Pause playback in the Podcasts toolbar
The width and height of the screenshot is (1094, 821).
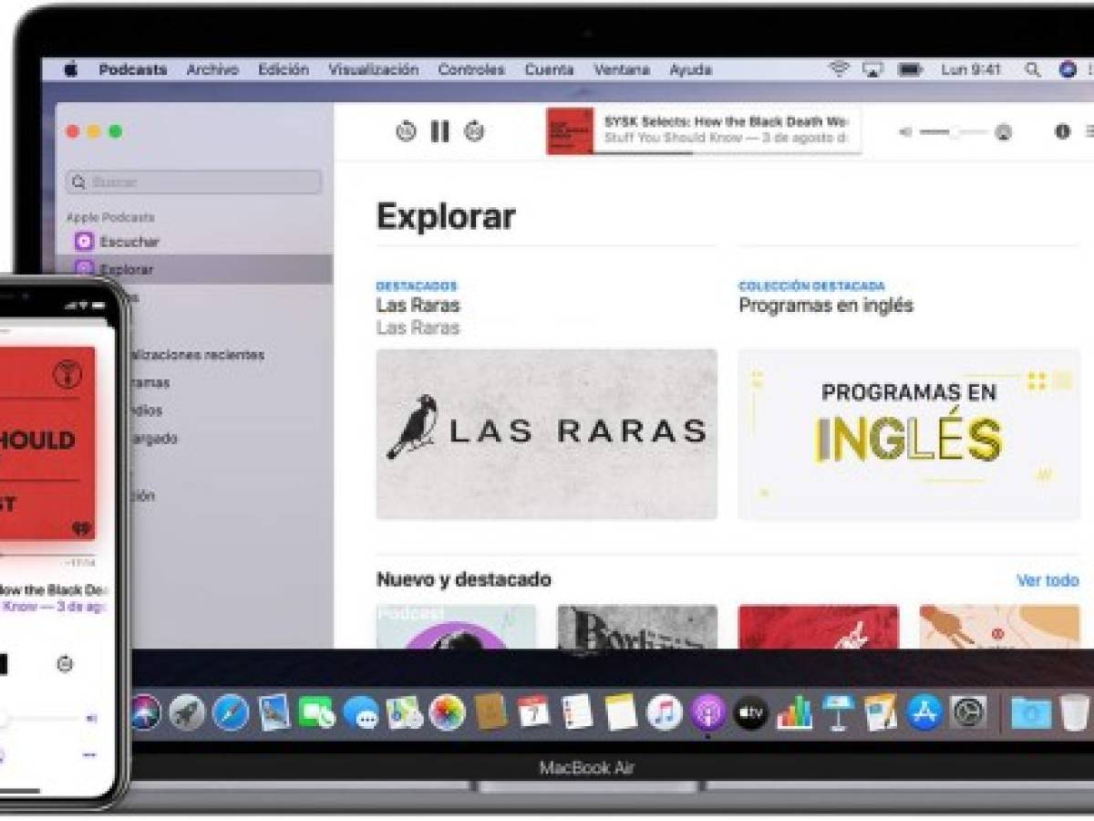tap(440, 131)
